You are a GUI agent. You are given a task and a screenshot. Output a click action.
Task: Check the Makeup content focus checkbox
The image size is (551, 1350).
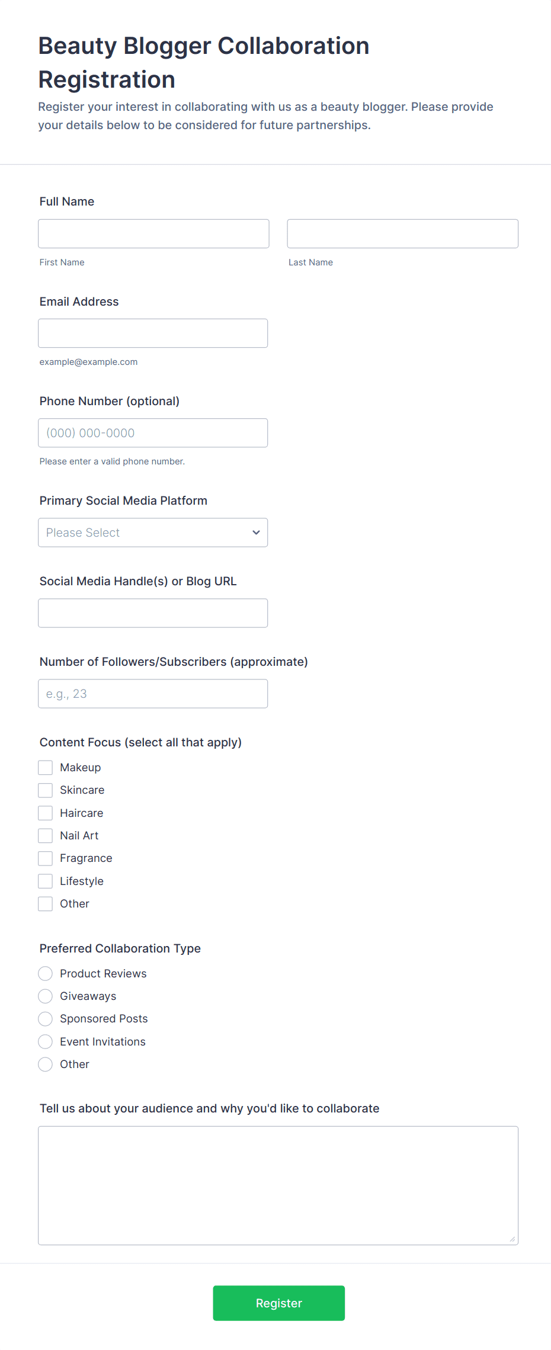click(45, 767)
